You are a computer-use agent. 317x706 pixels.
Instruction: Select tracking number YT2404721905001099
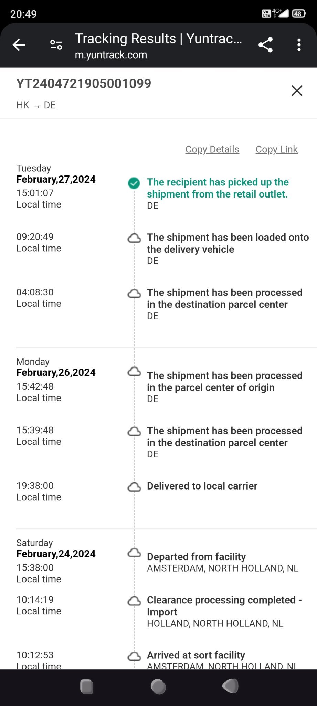pyautogui.click(x=84, y=83)
